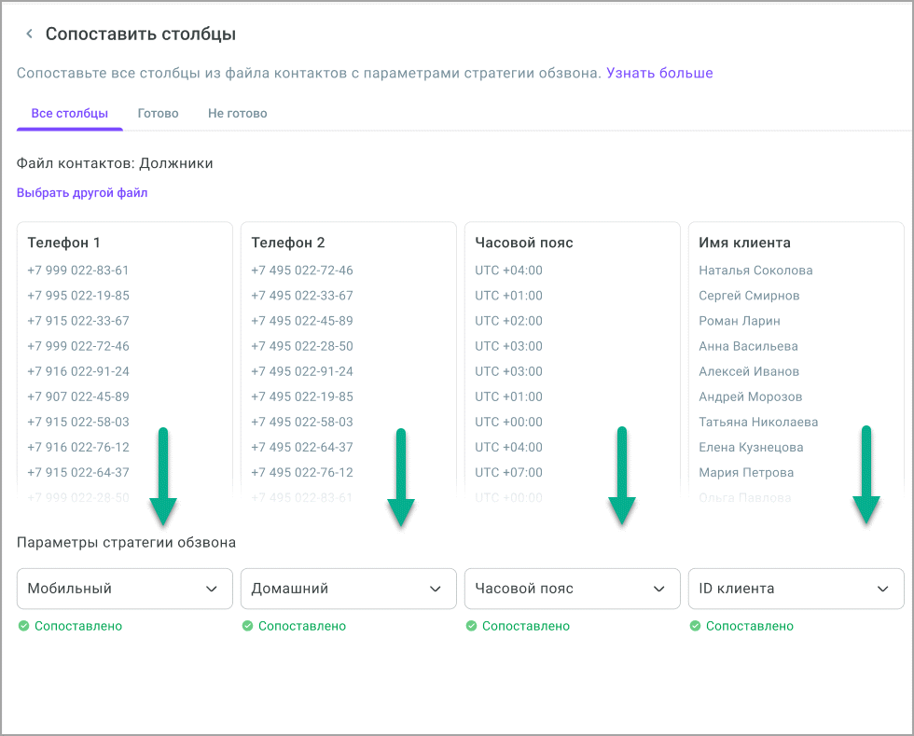Image resolution: width=914 pixels, height=736 pixels.
Task: Click the Телефон 2 column header
Action: click(x=288, y=243)
